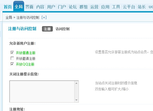Viewport: 153px width, 111px height.
Task: Click the 开放QQ注册 label text
Action: click(25, 64)
